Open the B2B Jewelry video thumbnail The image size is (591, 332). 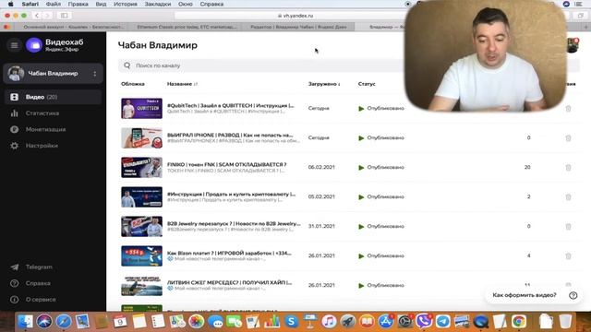click(141, 226)
